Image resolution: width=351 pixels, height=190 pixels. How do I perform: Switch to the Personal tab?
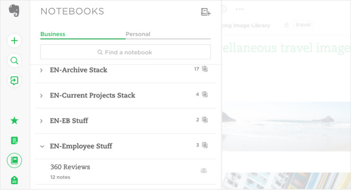[x=138, y=34]
